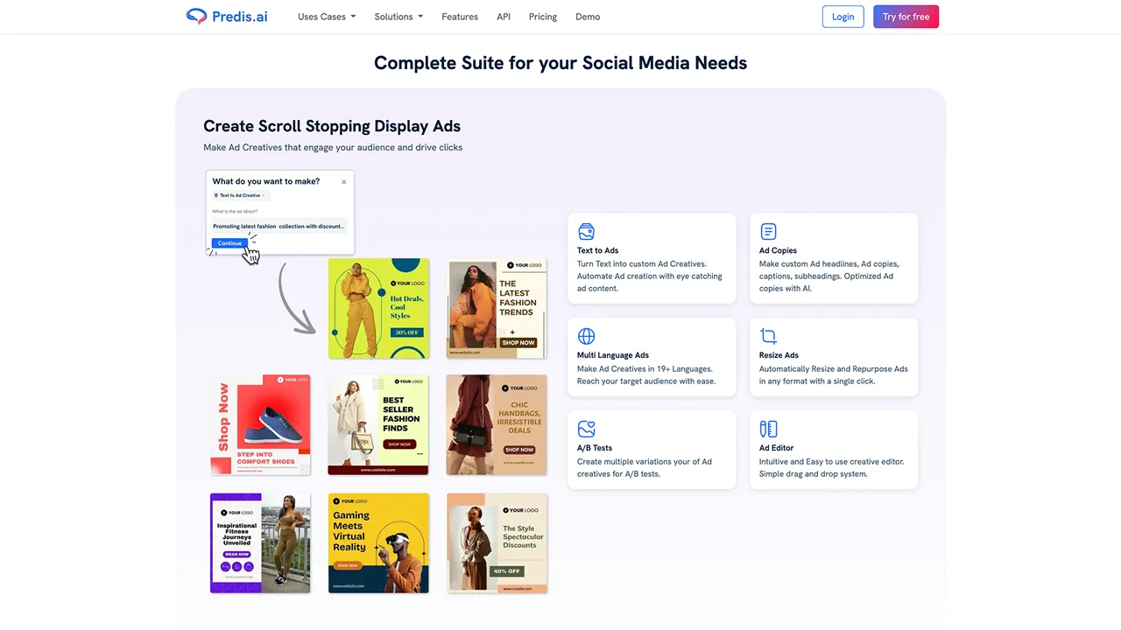Viewport: 1121px width, 630px height.
Task: Expand the Uses Cases dropdown menu
Action: (326, 17)
